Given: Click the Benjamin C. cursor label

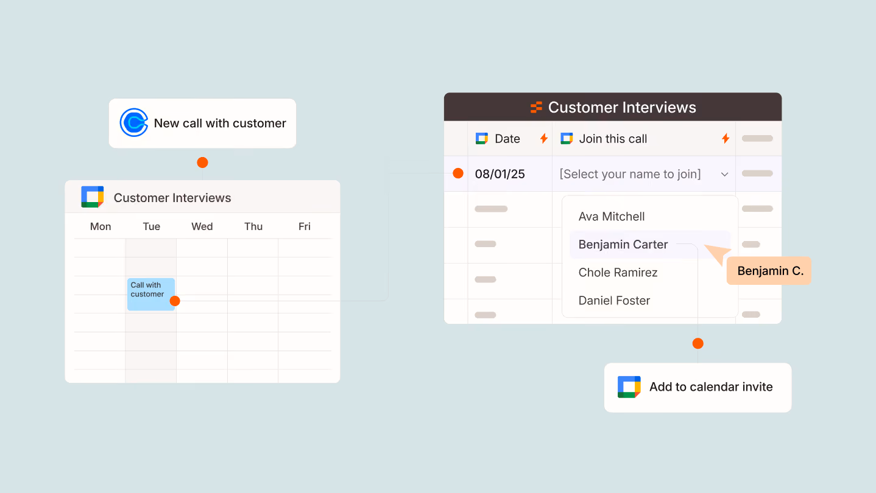Looking at the screenshot, I should coord(770,271).
